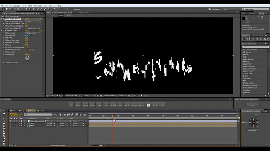Screen dimensions: 270x151
Task: Click the Glow button in ft-Toolbar
Action: tap(78, 105)
